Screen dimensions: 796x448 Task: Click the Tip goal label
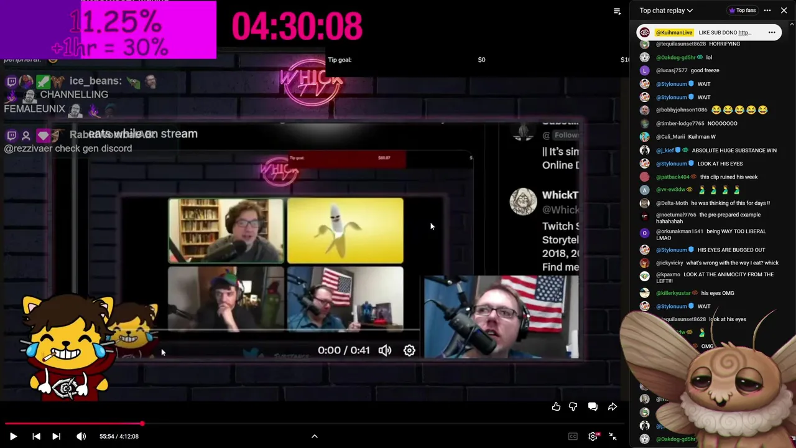point(340,60)
